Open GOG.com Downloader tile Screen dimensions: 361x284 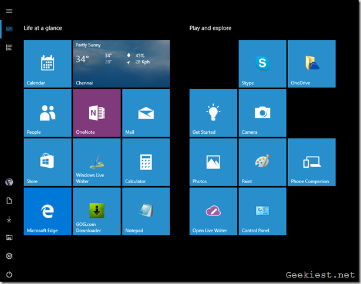(x=97, y=211)
